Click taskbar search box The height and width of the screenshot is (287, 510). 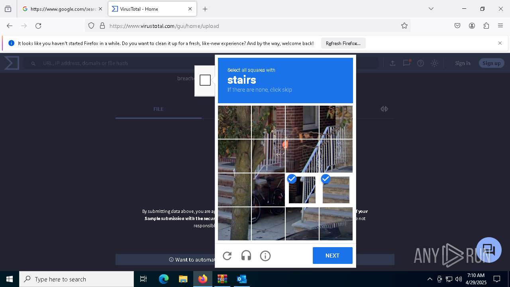(x=76, y=279)
